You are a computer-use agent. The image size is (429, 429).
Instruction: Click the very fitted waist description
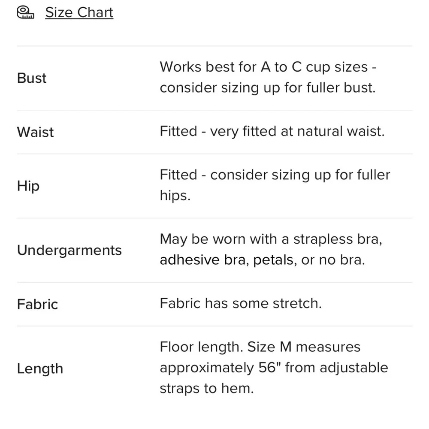272,131
